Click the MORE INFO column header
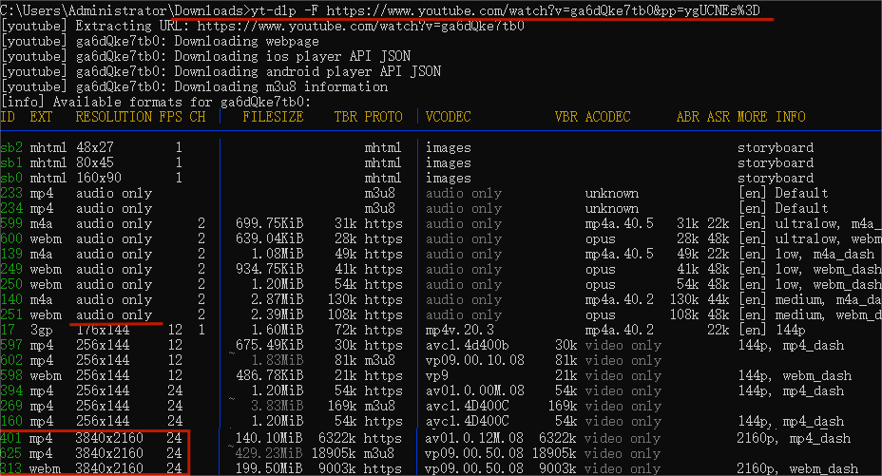Viewport: 882px width, 476px height. click(x=771, y=117)
